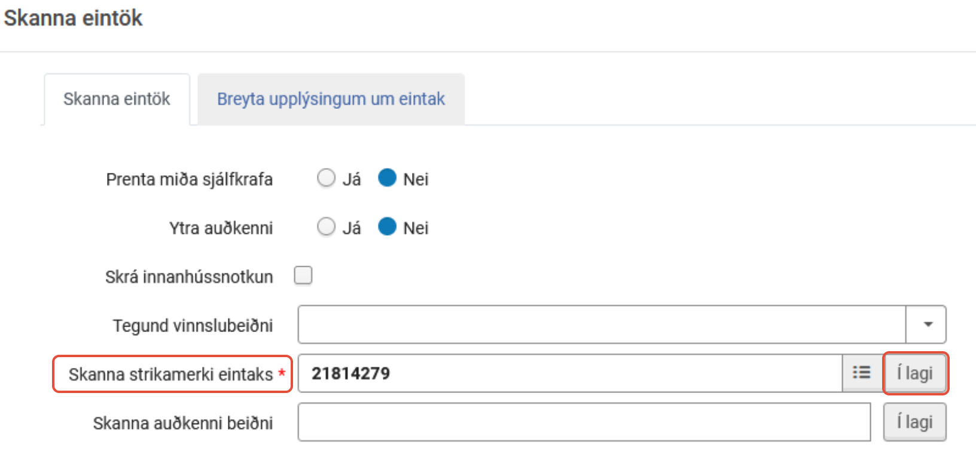Click the Prenta miða sjálfkrafa label

click(189, 179)
